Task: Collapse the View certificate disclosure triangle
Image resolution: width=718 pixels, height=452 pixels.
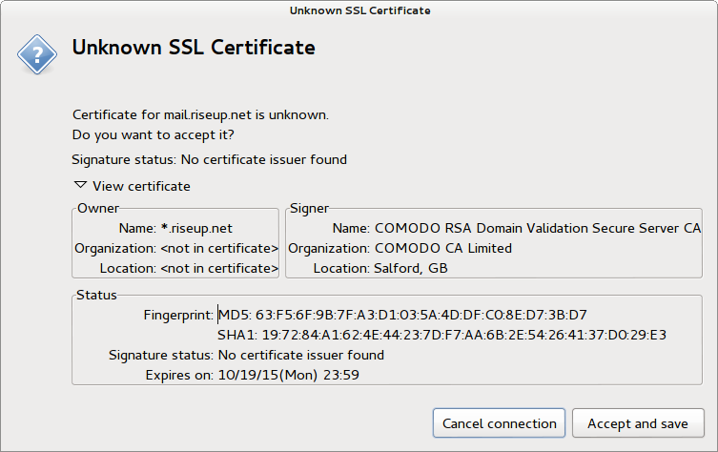Action: (80, 186)
